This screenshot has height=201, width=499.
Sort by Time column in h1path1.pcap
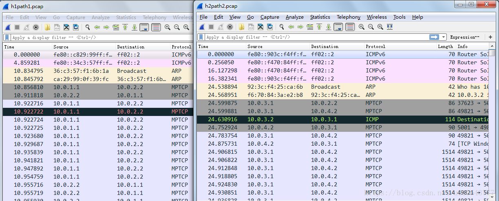27,47
